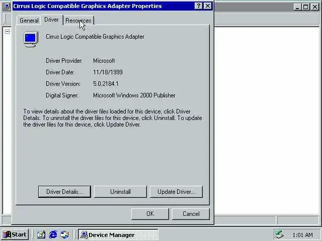
Task: Confirm with the OK button
Action: coord(150,214)
